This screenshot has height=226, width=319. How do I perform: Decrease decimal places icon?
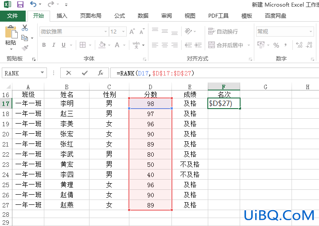click(309, 45)
